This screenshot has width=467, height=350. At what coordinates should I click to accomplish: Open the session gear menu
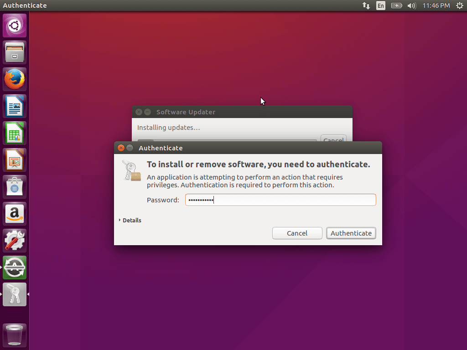pyautogui.click(x=460, y=5)
